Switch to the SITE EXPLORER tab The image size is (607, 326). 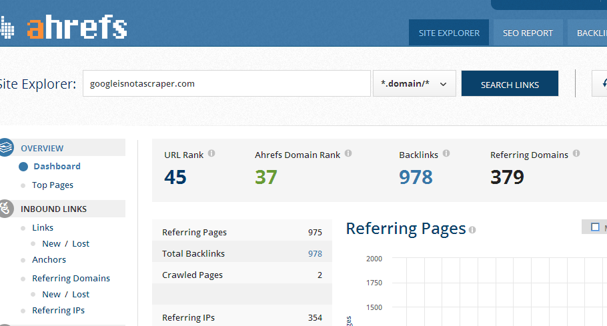coord(449,33)
